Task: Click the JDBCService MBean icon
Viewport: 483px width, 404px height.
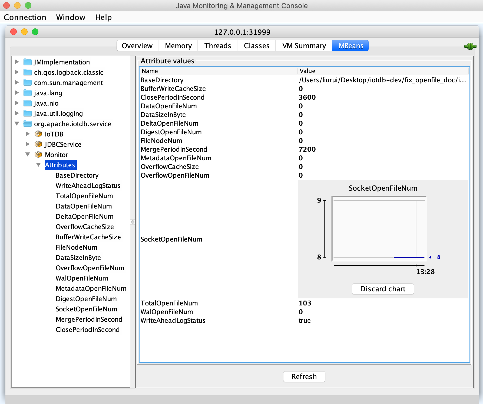Action: [38, 144]
